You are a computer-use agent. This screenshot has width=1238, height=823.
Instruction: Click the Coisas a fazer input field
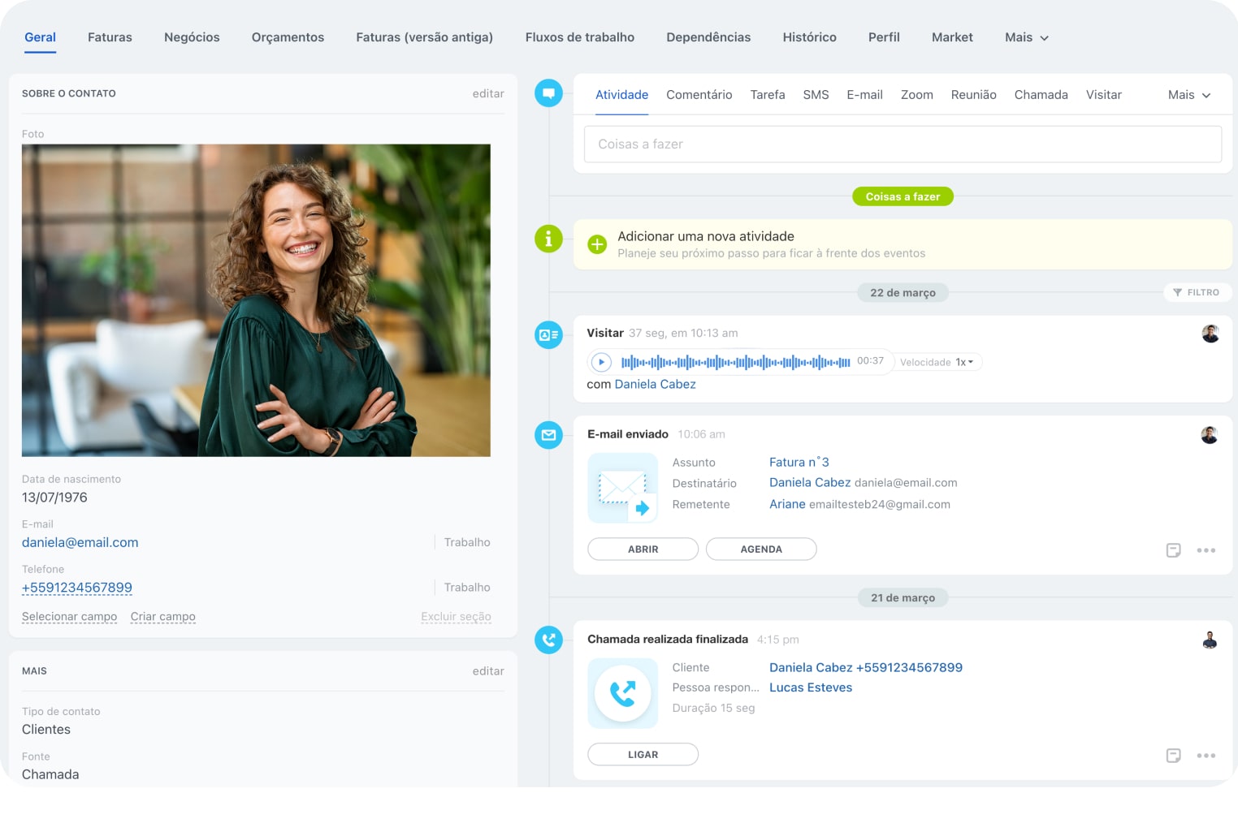(x=903, y=144)
